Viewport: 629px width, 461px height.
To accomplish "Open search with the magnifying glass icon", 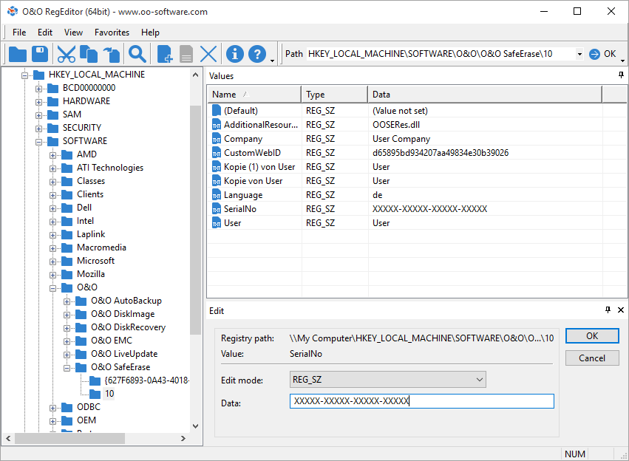I will pyautogui.click(x=137, y=54).
